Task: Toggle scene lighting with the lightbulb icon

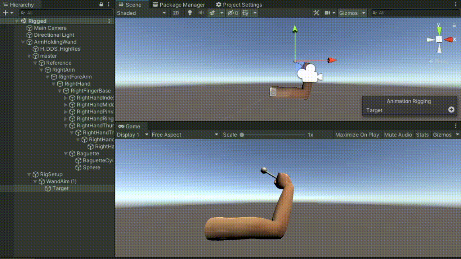Action: tap(190, 13)
